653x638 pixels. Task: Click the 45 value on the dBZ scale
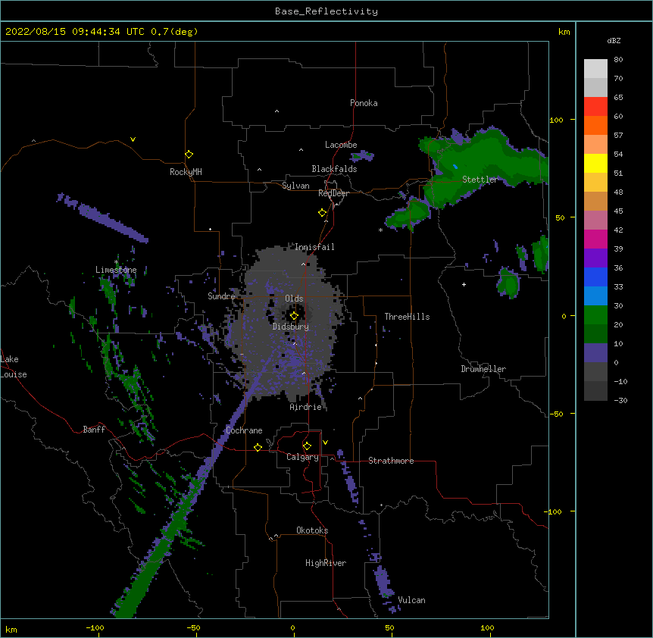(618, 211)
